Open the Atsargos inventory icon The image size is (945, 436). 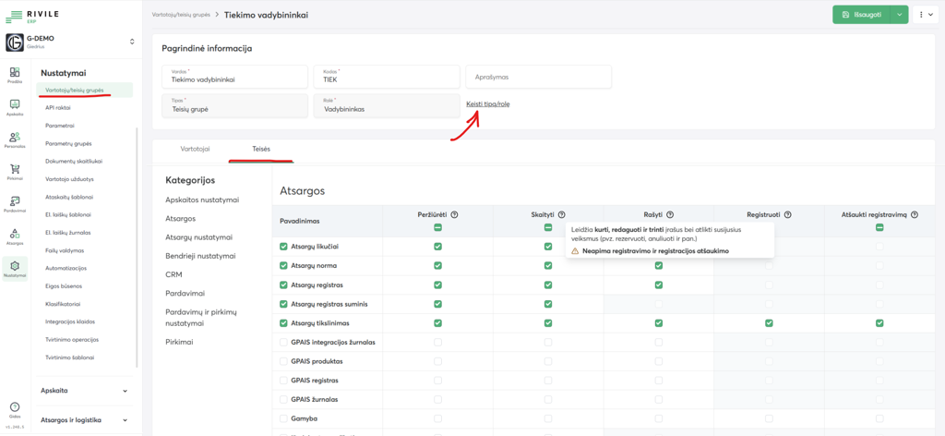(15, 236)
